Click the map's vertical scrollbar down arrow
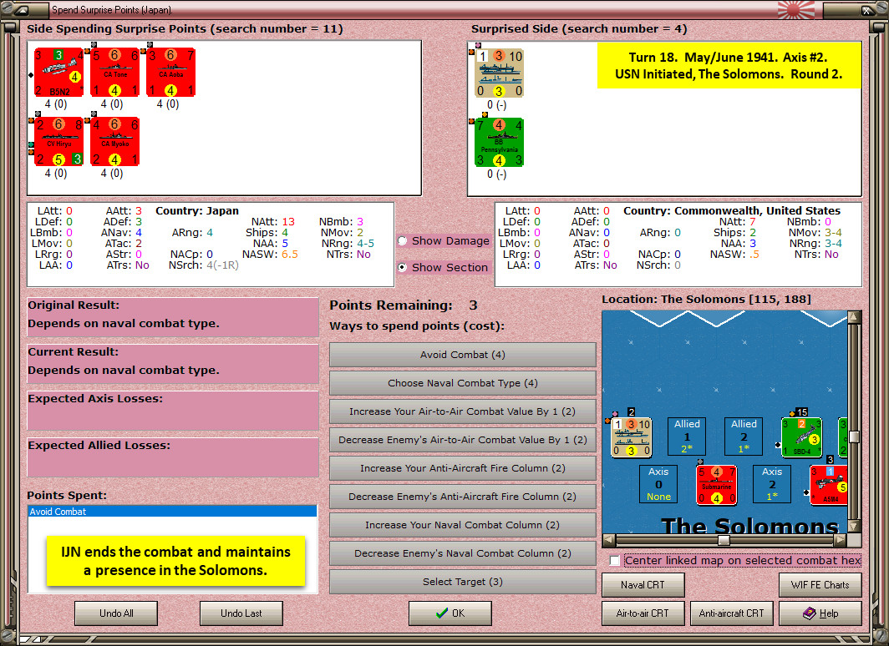This screenshot has width=889, height=646. click(x=854, y=526)
